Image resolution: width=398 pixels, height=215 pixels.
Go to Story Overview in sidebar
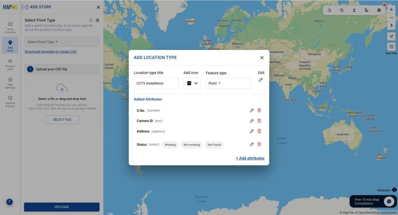click(10, 27)
